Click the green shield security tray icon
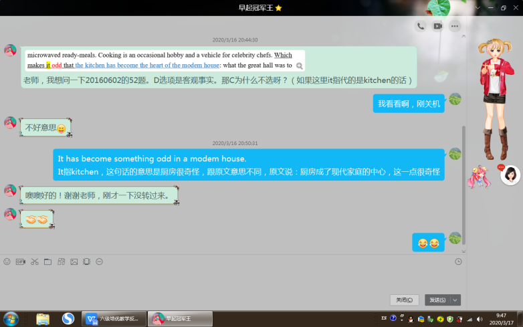Viewport: 523px width, 327px height. pyautogui.click(x=450, y=320)
